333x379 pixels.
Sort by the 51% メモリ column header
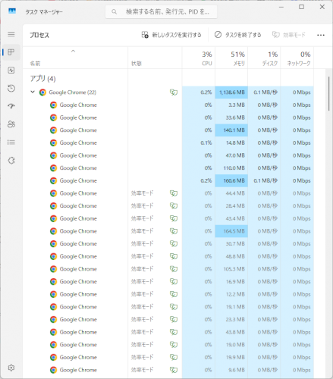pos(231,58)
